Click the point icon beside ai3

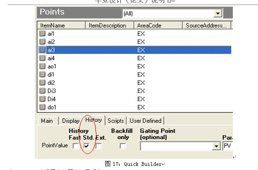pos(42,50)
